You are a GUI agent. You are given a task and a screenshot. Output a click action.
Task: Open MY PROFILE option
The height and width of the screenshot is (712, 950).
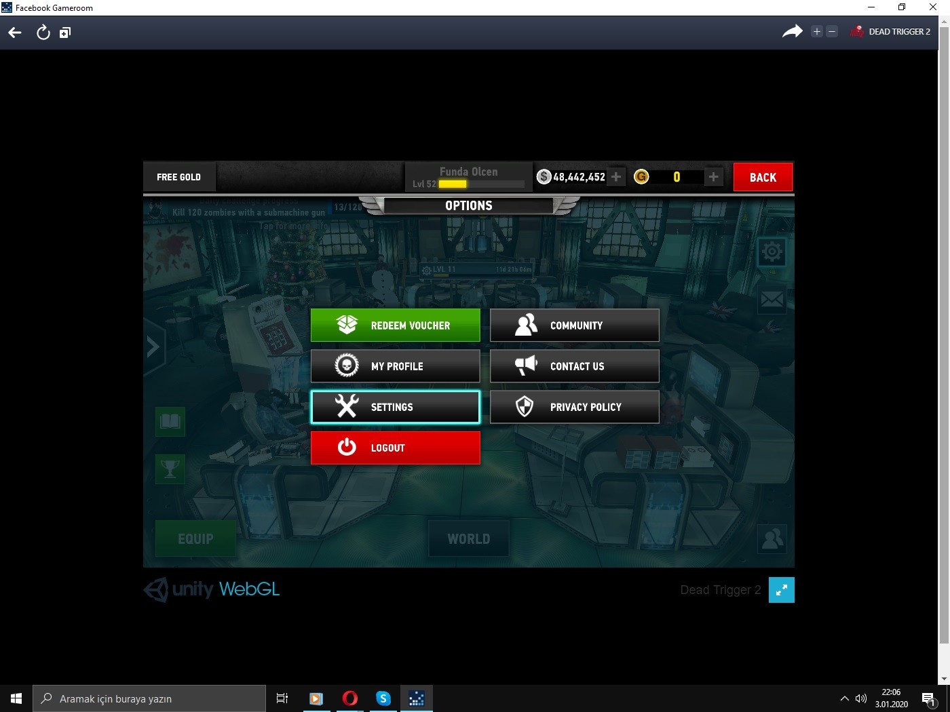pos(396,366)
